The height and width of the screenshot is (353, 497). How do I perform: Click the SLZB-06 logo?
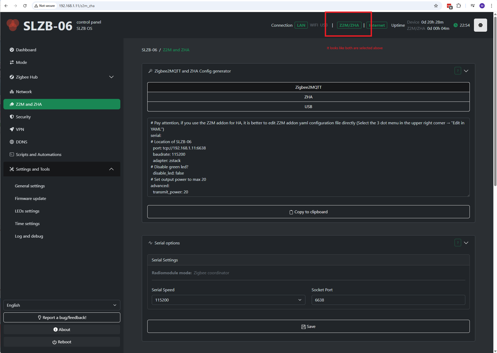coord(13,25)
